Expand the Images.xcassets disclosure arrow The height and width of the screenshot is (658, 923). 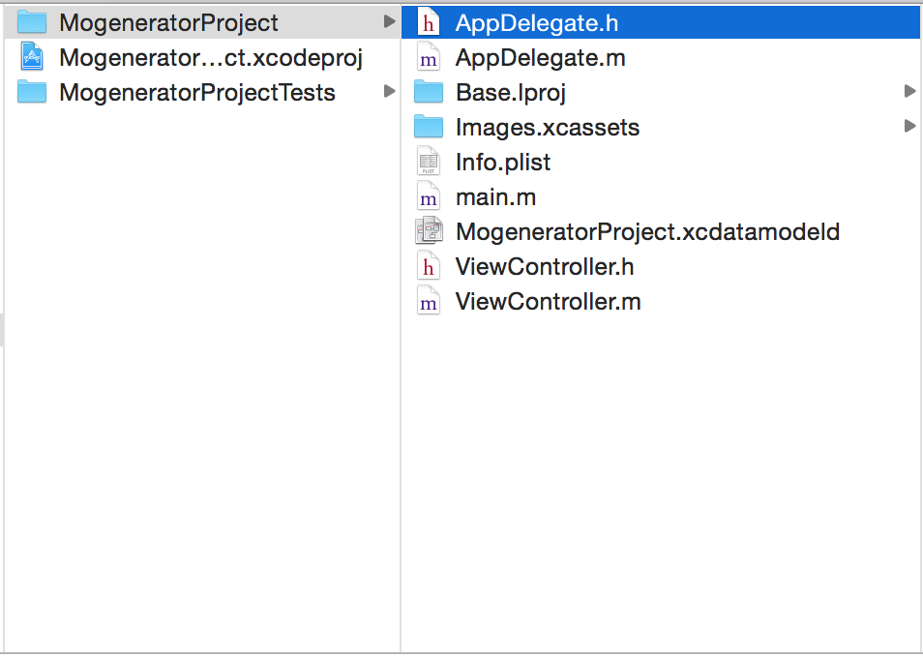tap(909, 126)
